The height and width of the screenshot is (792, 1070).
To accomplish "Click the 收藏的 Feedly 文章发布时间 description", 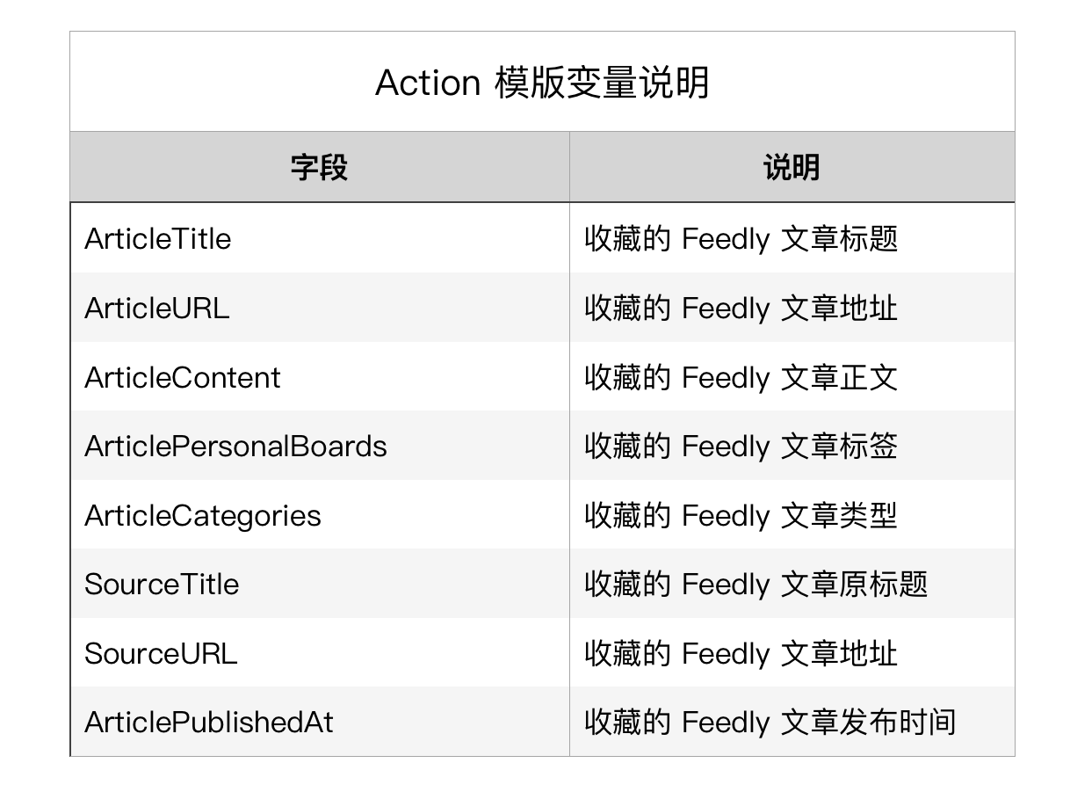I will coord(770,723).
